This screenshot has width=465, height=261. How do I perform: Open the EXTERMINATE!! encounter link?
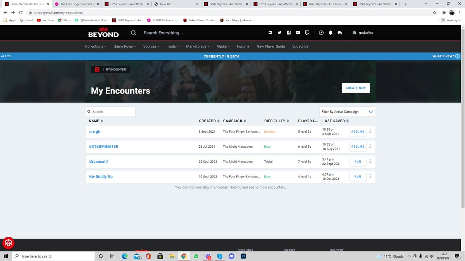coord(104,147)
